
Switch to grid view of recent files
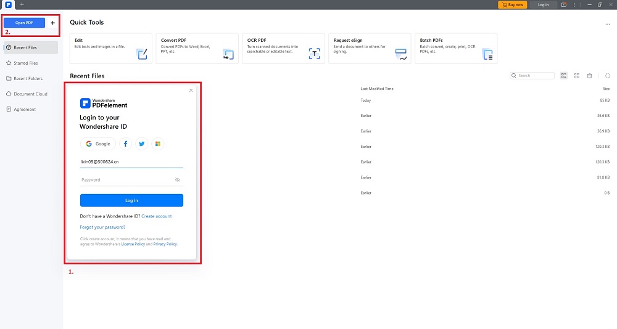pyautogui.click(x=577, y=75)
